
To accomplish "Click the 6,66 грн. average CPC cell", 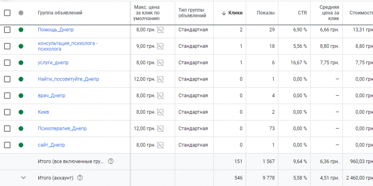I will 330,30.
